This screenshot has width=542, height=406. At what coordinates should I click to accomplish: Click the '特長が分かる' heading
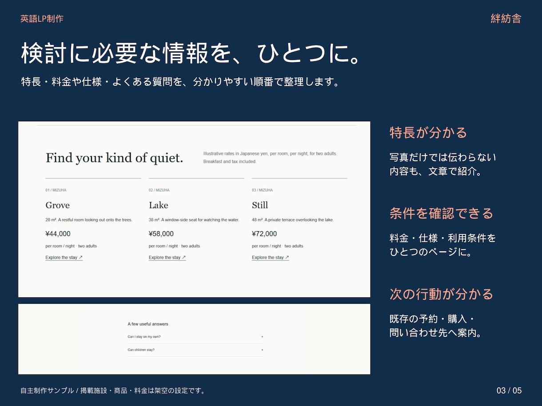[428, 133]
